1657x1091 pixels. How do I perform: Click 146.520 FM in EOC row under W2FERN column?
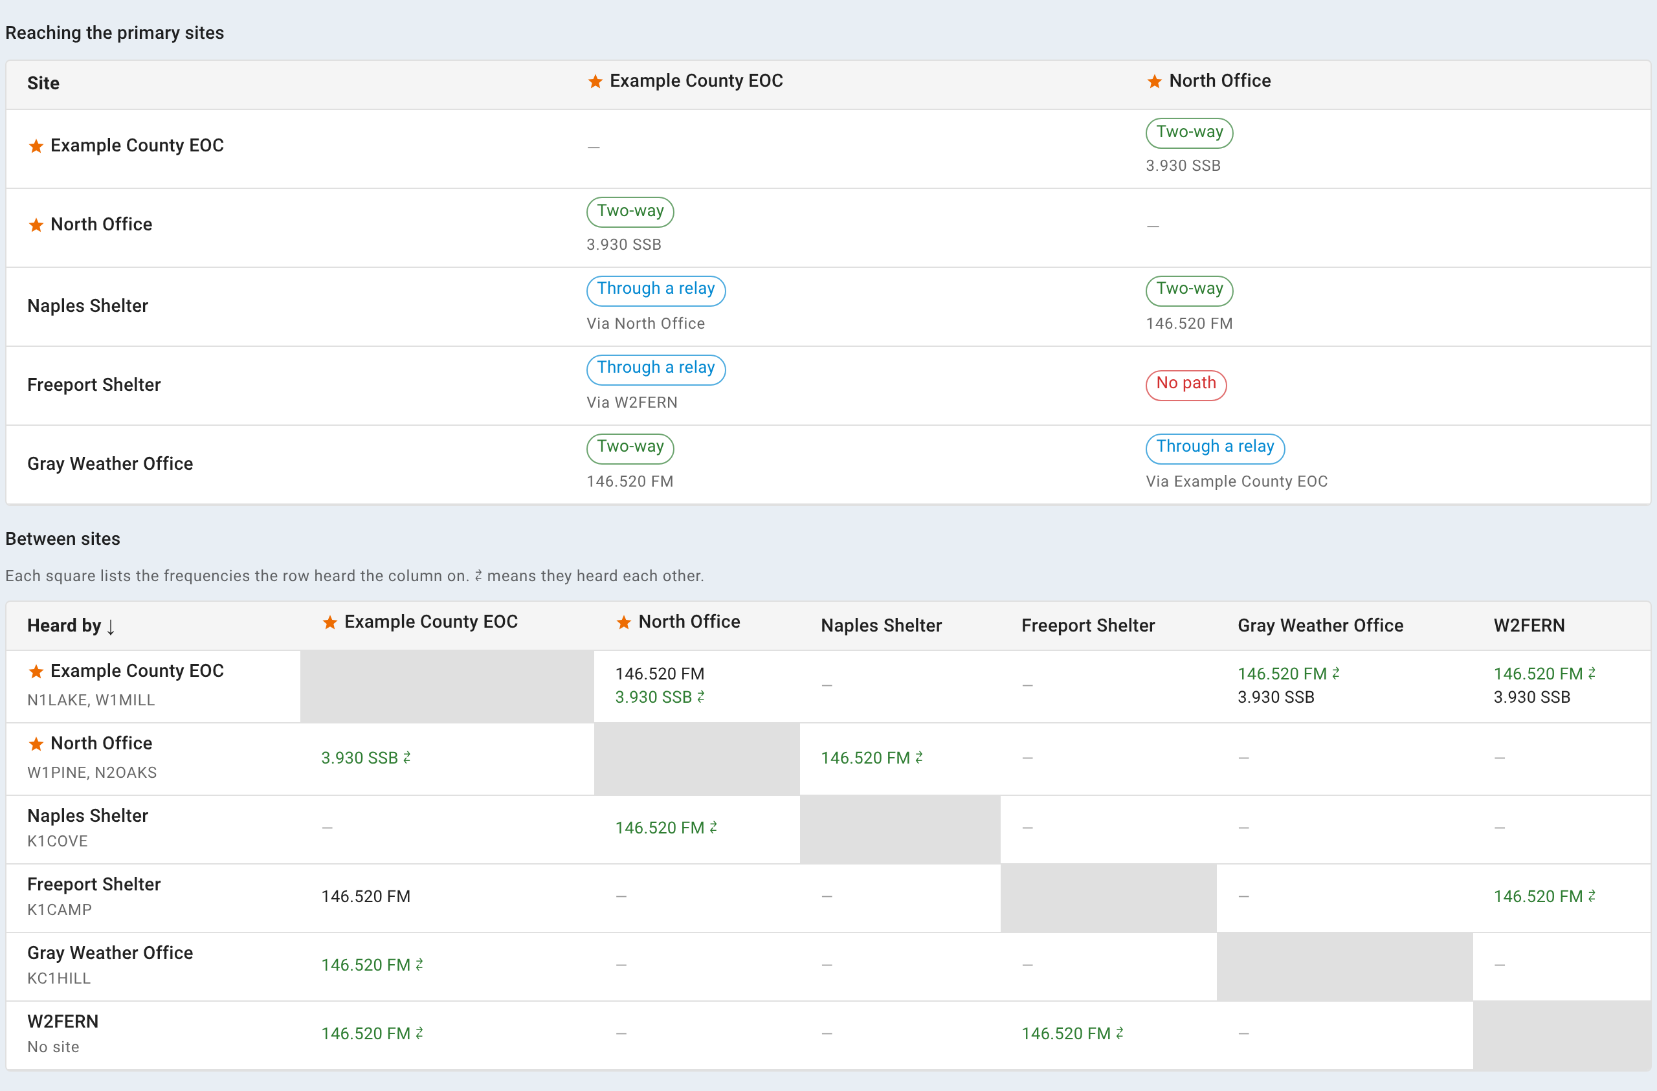tap(1544, 674)
